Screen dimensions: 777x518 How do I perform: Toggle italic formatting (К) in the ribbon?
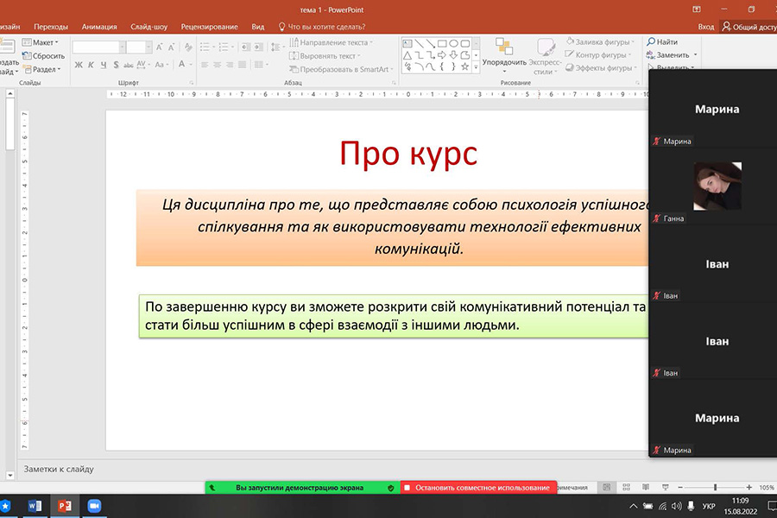pyautogui.click(x=91, y=65)
